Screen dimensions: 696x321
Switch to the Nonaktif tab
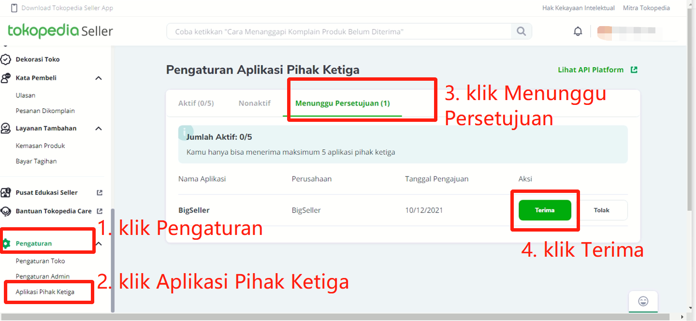[x=254, y=103]
